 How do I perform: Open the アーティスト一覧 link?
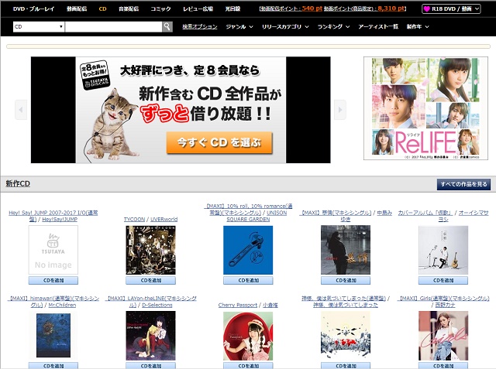click(x=378, y=27)
